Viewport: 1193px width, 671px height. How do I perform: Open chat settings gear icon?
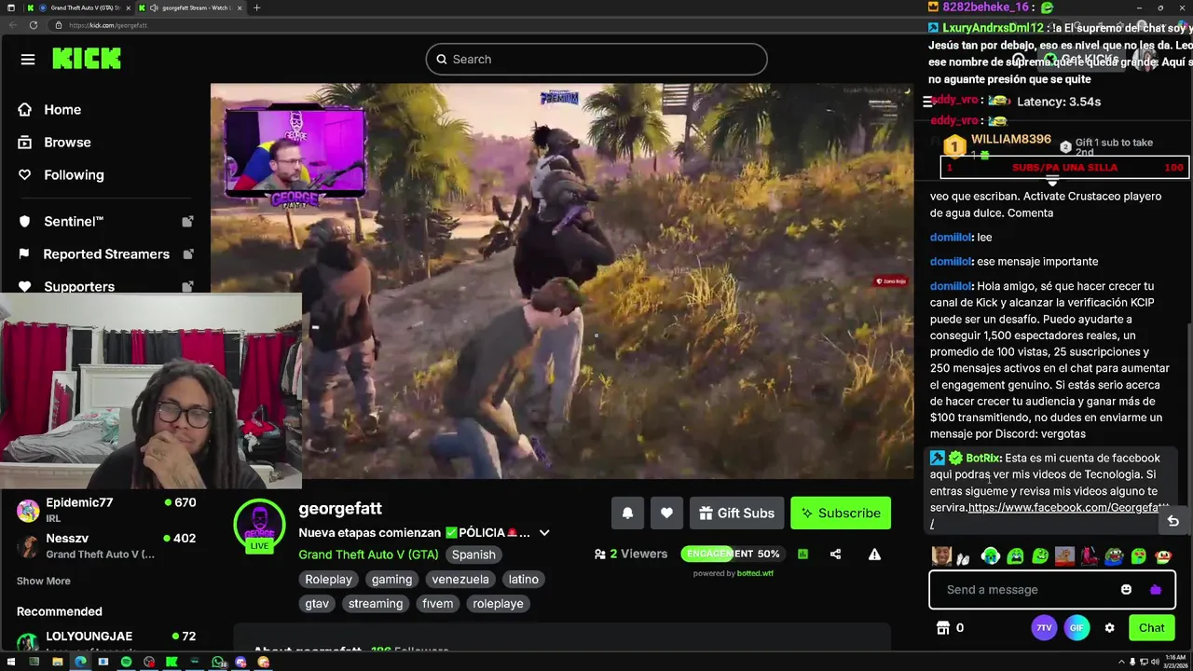[1109, 627]
